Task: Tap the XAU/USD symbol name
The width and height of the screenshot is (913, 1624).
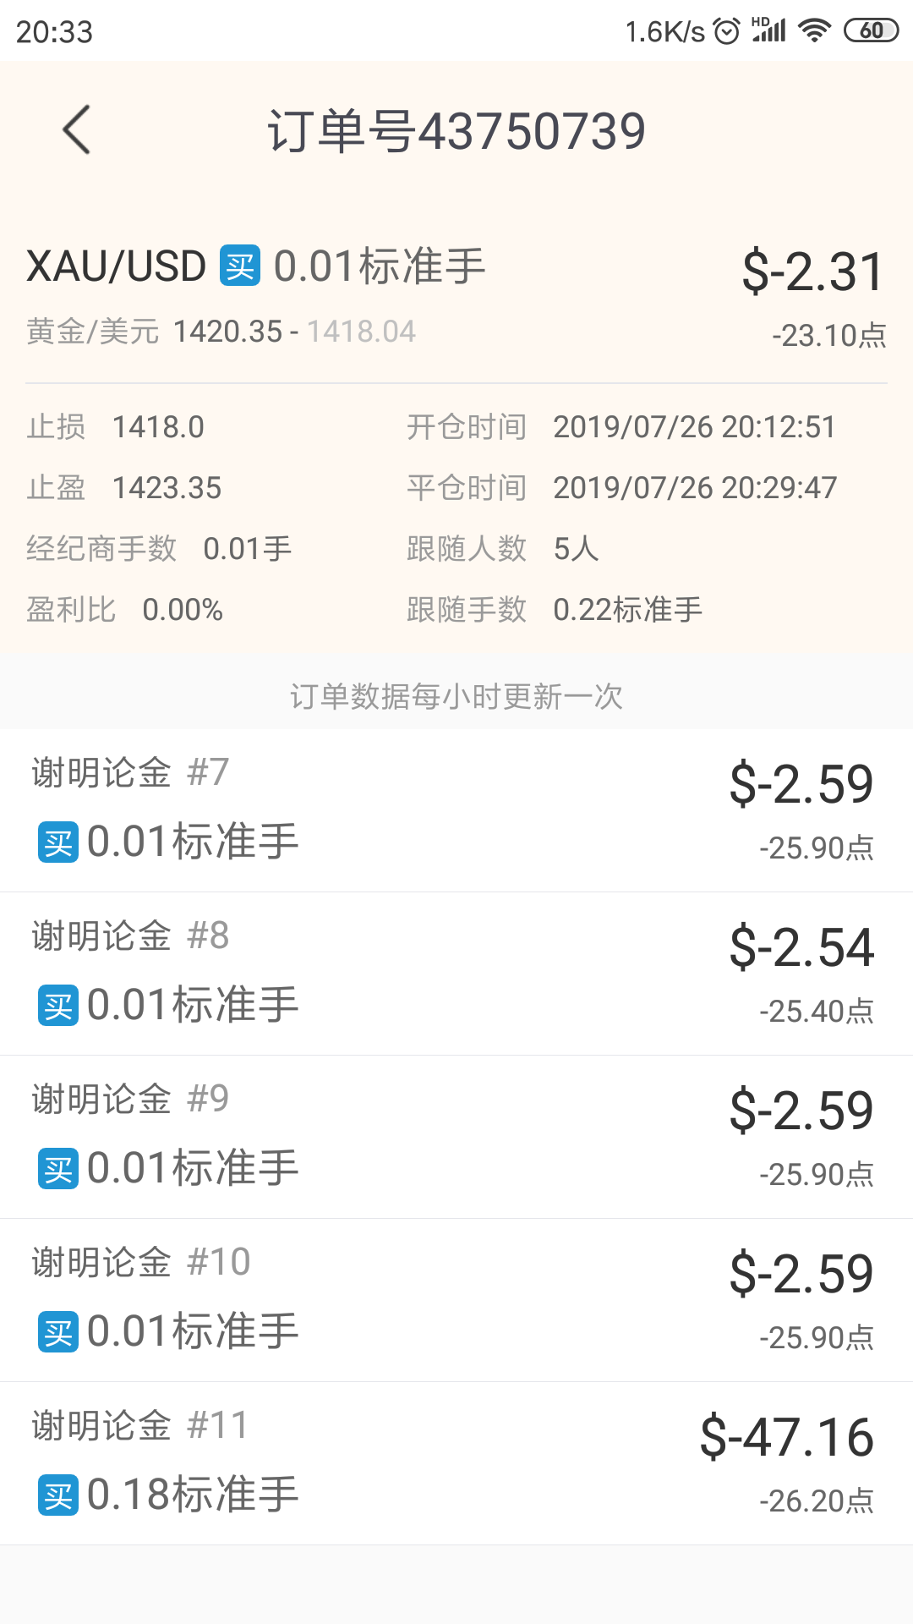Action: click(117, 266)
